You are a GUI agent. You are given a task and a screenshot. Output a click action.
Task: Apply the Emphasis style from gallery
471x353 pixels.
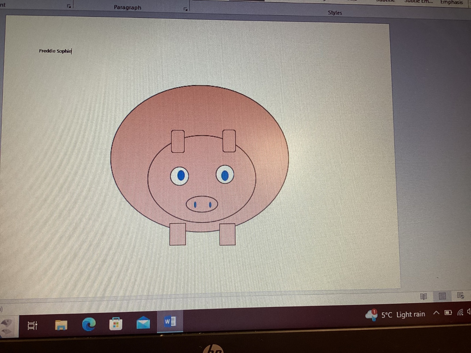[451, 2]
